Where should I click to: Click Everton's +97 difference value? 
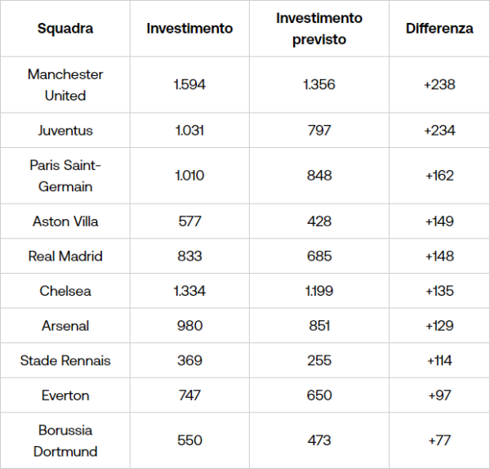(439, 395)
